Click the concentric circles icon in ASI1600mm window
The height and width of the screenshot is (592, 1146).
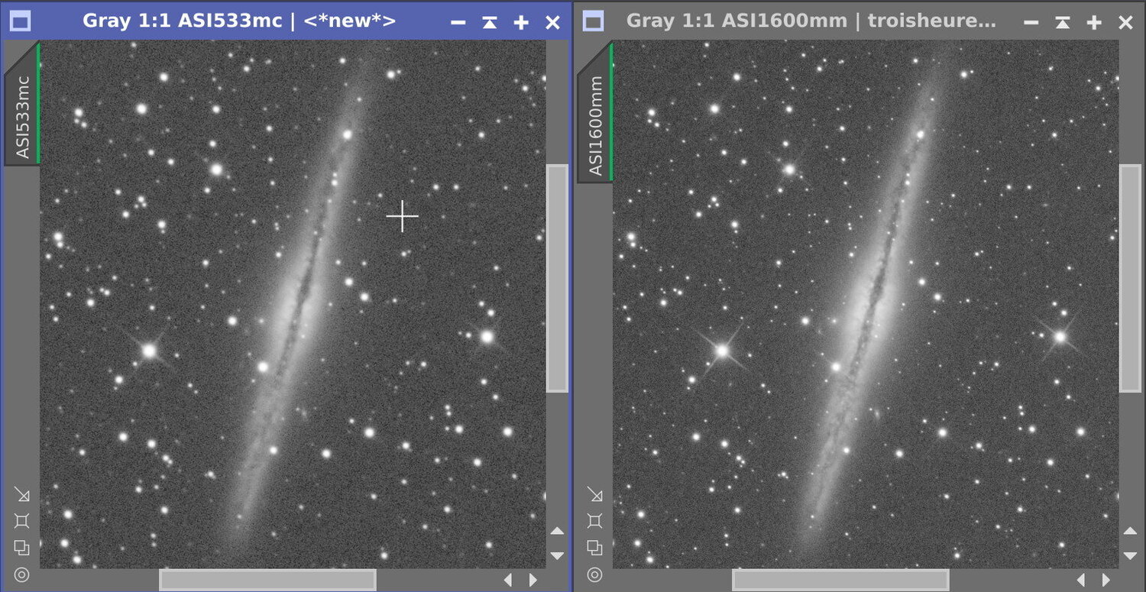click(594, 574)
